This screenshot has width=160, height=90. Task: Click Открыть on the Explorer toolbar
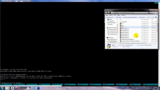[119, 17]
